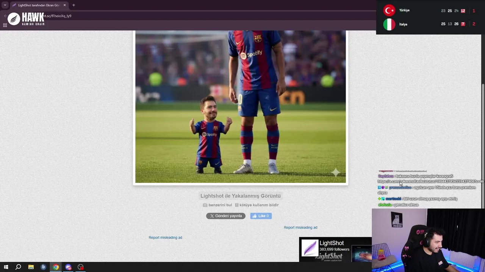Screen dimensions: 485x272
Task: Click the left Report misleading ad link
Action: 165,238
